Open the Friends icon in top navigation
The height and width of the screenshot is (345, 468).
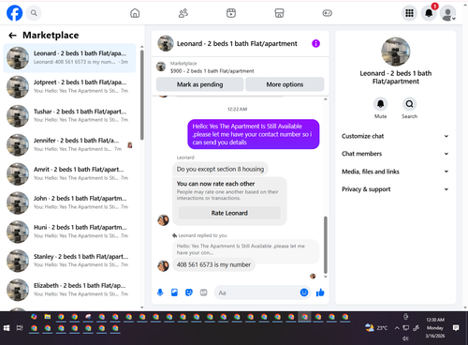pos(183,13)
